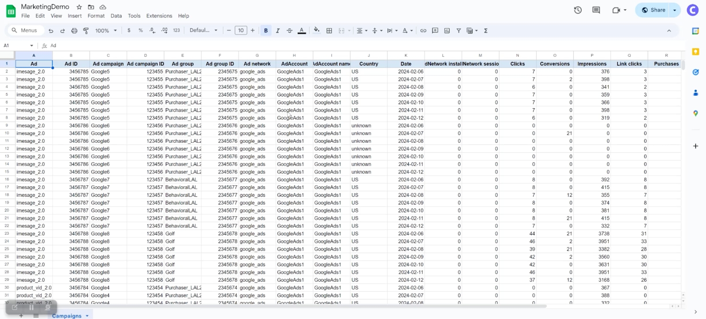Open the Format menu
Image resolution: width=706 pixels, height=319 pixels.
click(x=96, y=16)
